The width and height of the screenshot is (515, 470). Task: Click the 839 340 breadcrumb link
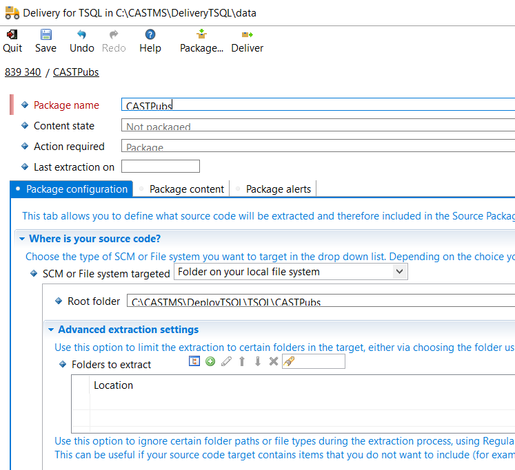pyautogui.click(x=23, y=72)
